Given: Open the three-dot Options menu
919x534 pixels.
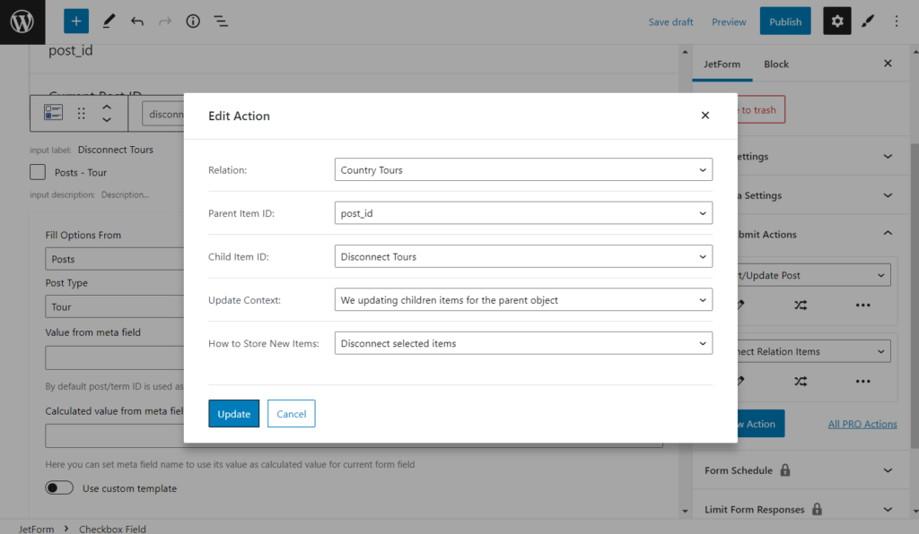Looking at the screenshot, I should click(897, 22).
